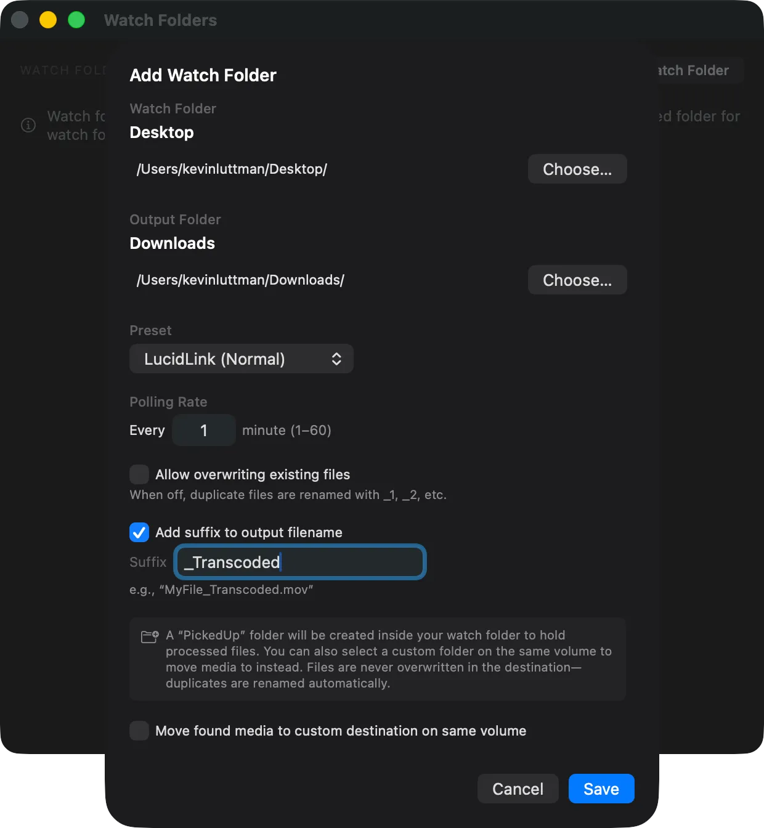This screenshot has height=828, width=764.
Task: Click the Watch Folders title bar
Action: pyautogui.click(x=161, y=20)
